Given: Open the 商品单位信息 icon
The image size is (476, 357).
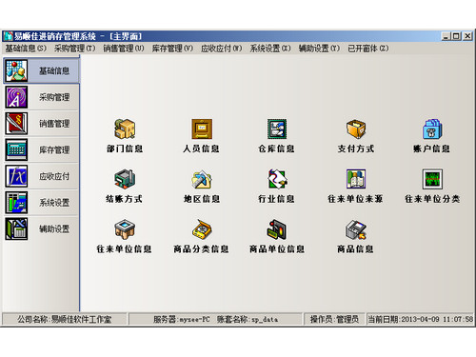Looking at the screenshot, I should click(277, 229).
